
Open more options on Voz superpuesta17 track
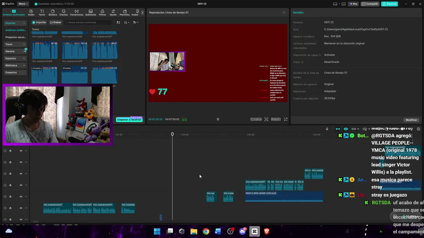[x=26, y=185]
